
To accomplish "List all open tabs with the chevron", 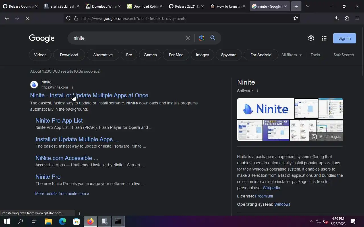I will pyautogui.click(x=308, y=6).
